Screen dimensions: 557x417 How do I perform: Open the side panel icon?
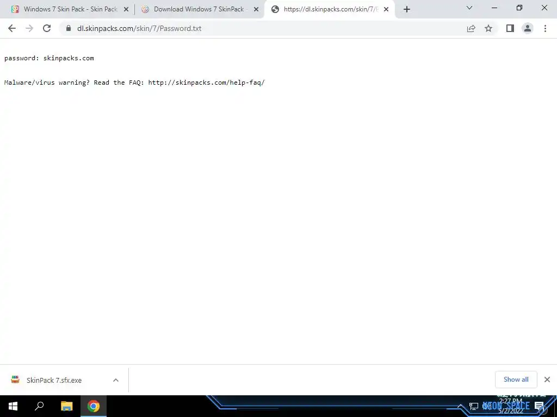pyautogui.click(x=510, y=28)
